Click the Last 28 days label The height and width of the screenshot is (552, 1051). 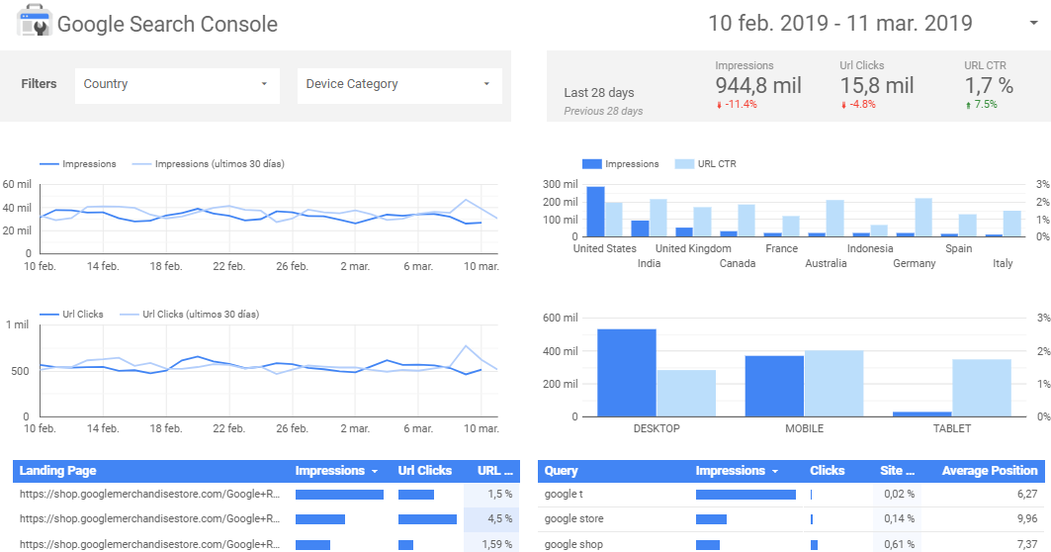click(598, 93)
